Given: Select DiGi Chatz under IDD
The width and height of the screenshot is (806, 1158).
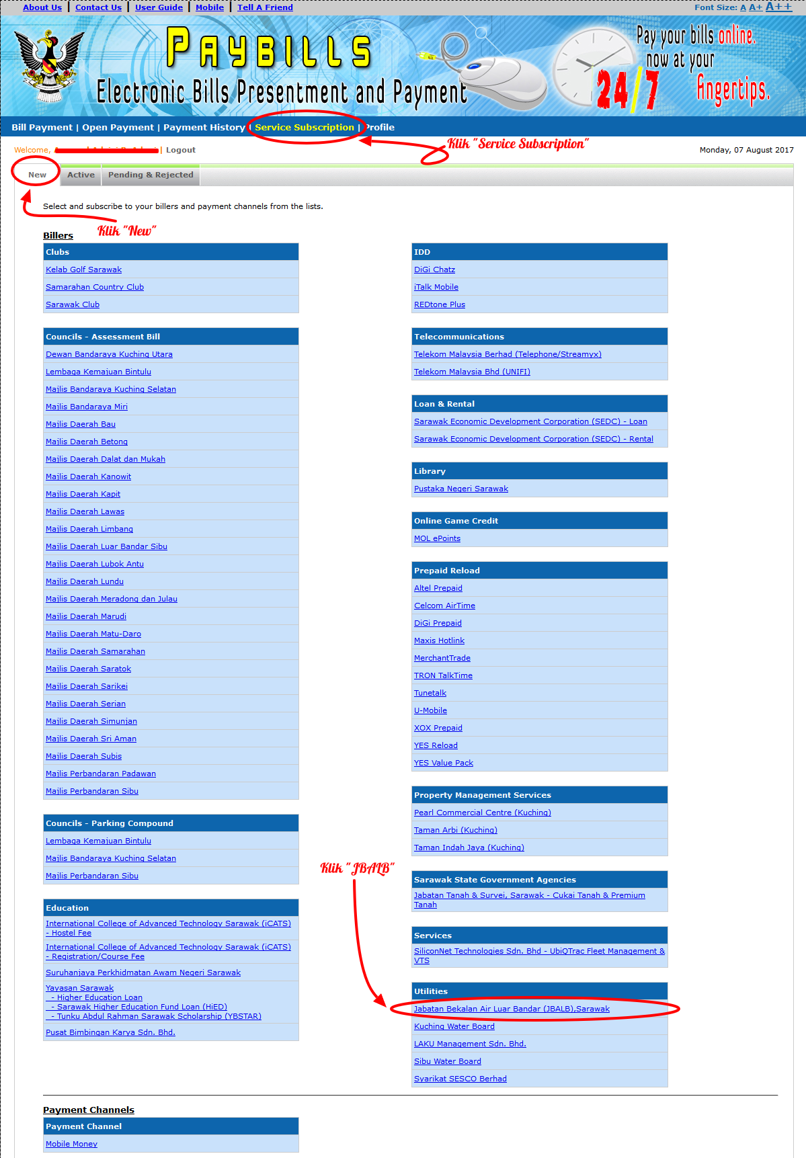Looking at the screenshot, I should [434, 270].
